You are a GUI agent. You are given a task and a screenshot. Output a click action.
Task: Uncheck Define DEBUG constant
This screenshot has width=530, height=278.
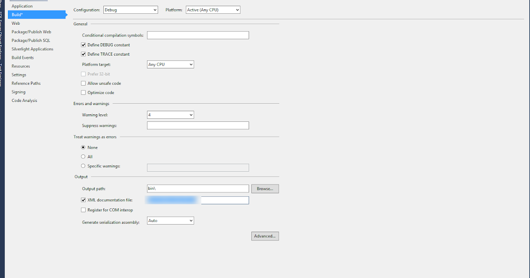point(83,45)
